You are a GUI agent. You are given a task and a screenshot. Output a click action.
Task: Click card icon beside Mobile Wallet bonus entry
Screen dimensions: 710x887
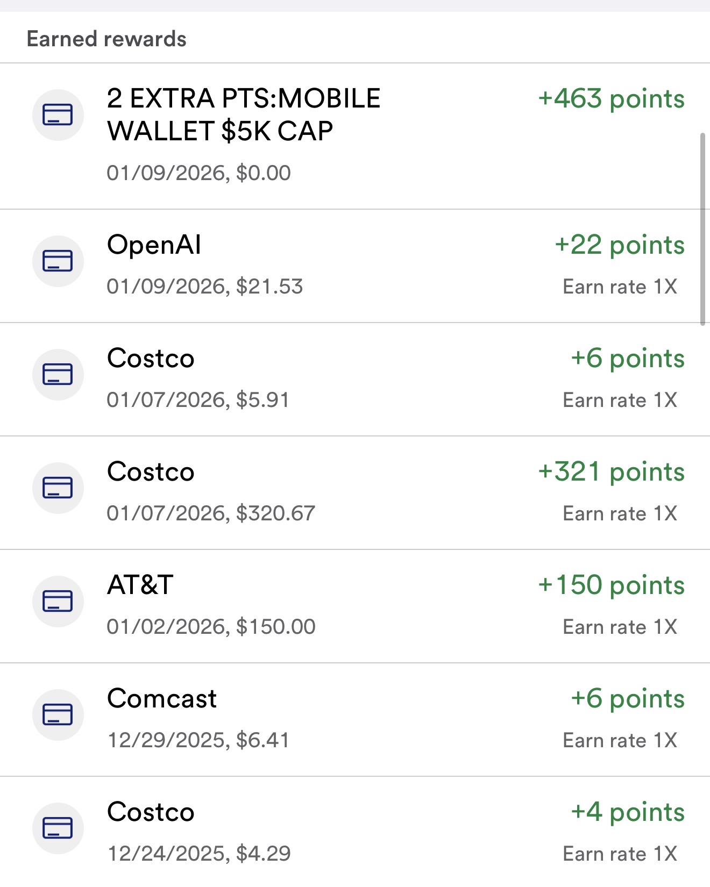point(58,115)
